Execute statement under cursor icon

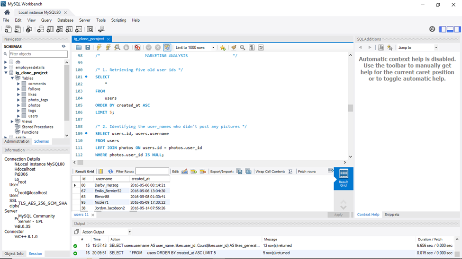coord(108,47)
